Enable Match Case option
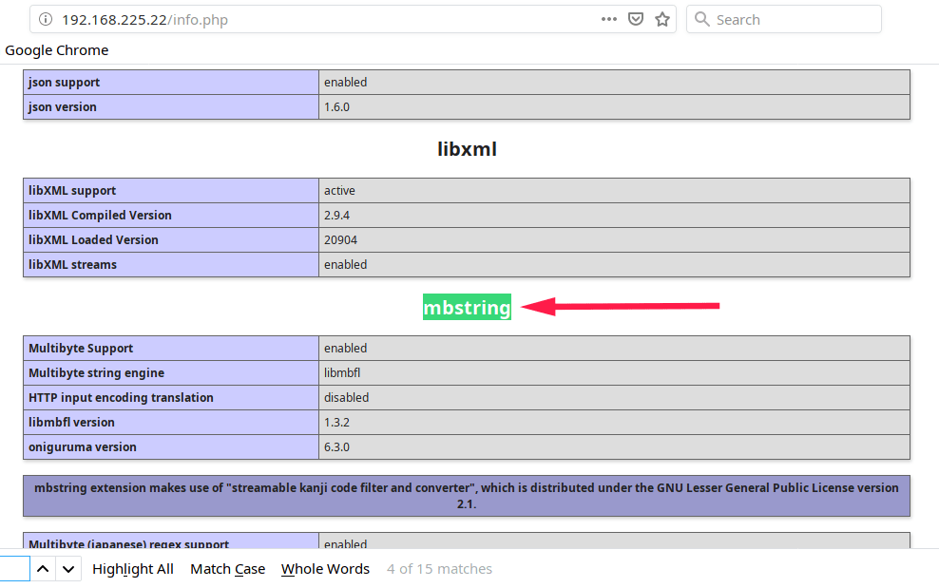This screenshot has height=588, width=939. (228, 569)
